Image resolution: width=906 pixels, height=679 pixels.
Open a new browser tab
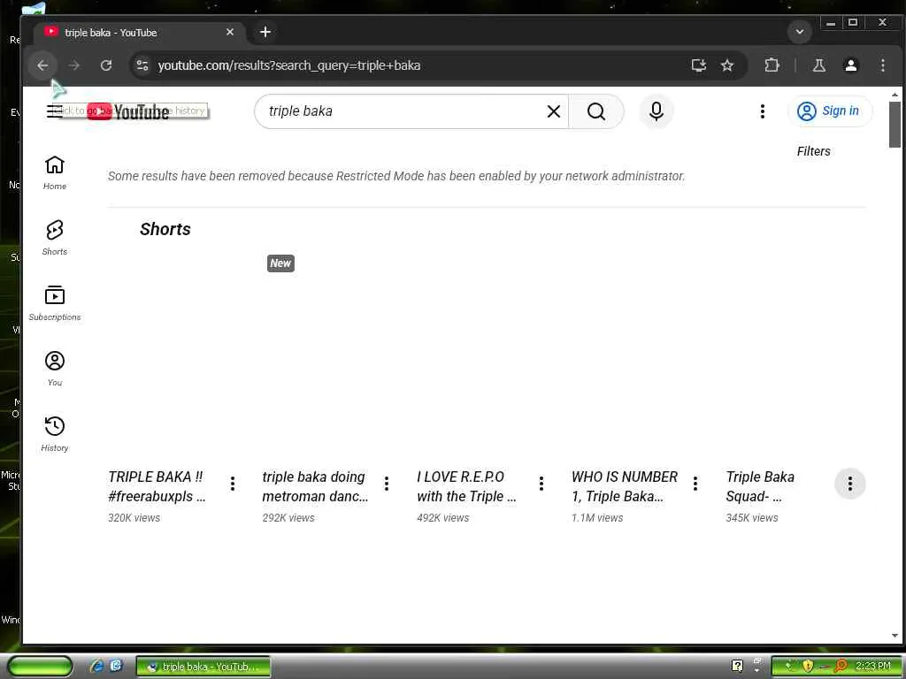[x=265, y=33]
